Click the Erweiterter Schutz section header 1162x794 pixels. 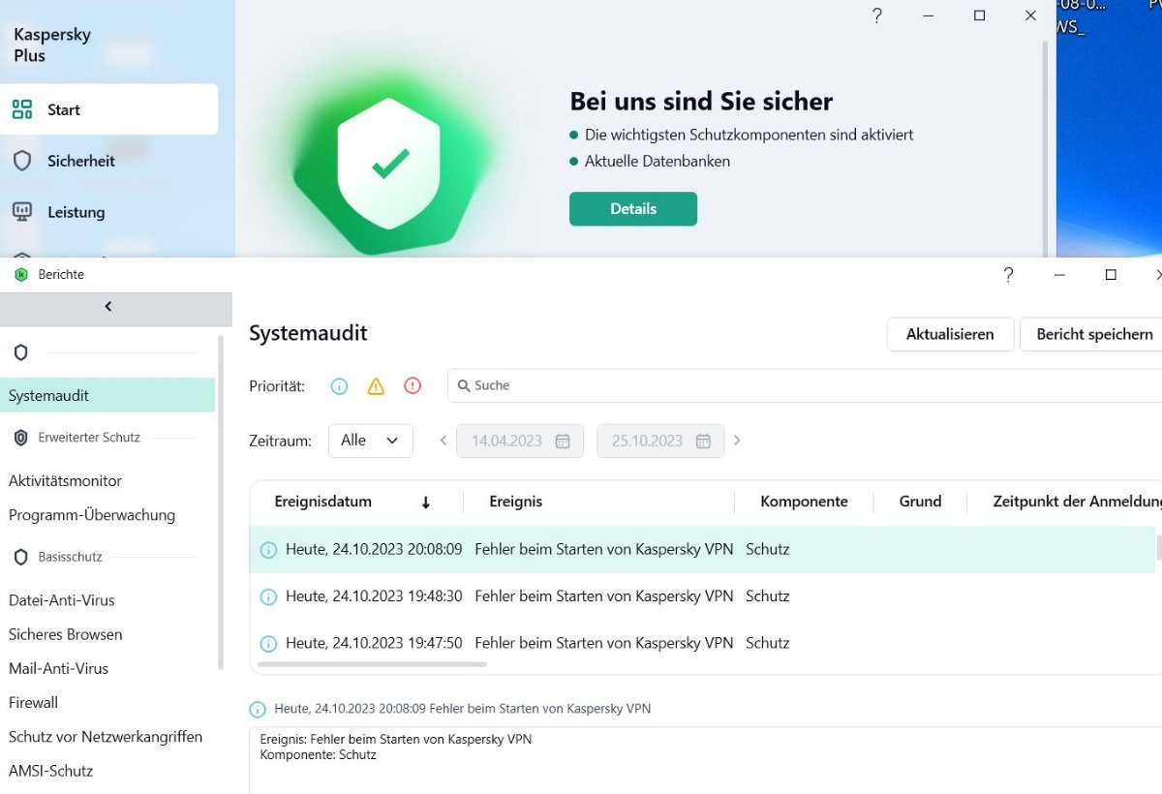(89, 438)
